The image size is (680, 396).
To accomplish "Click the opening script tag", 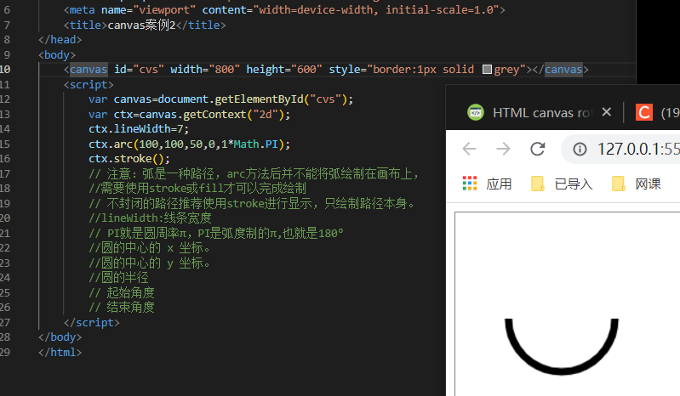I will (x=89, y=84).
